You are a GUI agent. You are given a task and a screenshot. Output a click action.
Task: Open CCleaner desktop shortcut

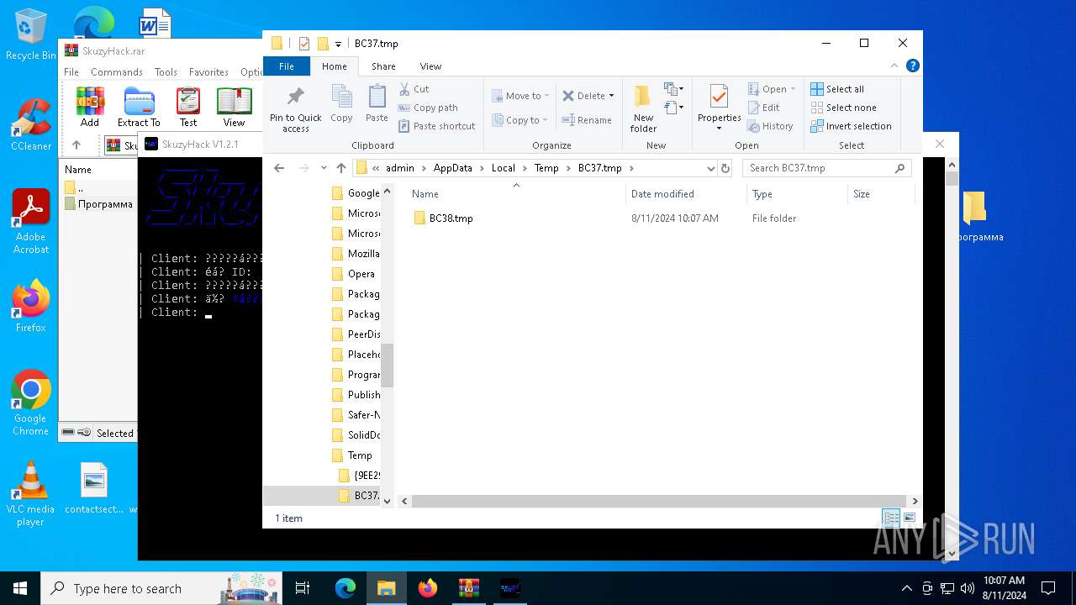pyautogui.click(x=31, y=124)
